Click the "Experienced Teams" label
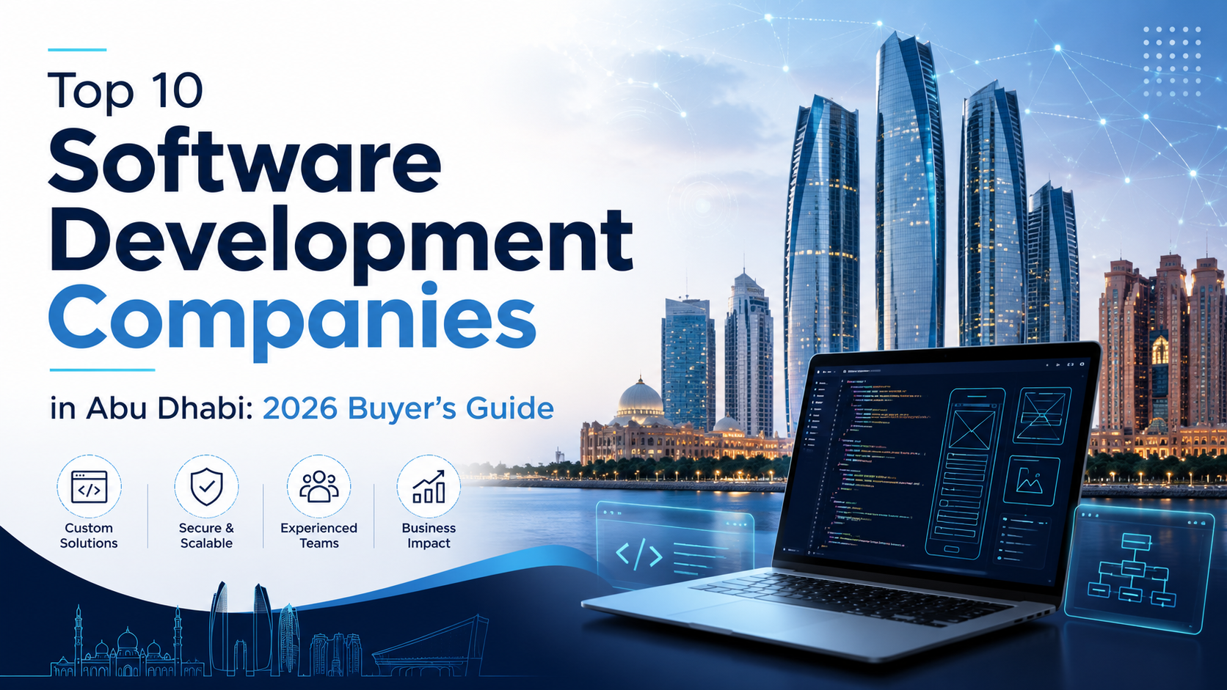This screenshot has height=690, width=1227. pyautogui.click(x=318, y=535)
